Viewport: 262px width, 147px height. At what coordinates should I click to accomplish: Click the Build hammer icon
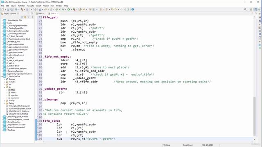22,9
